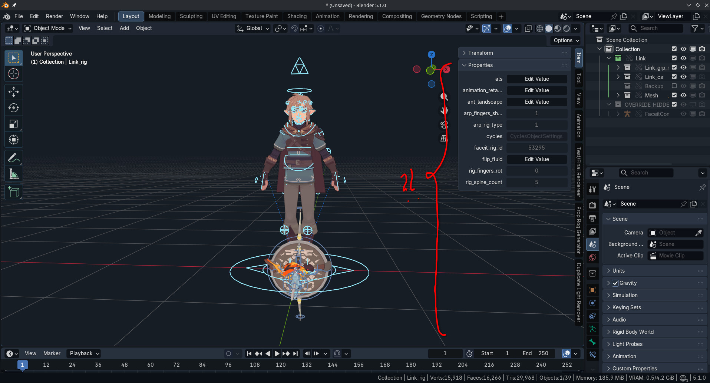
Task: Select the Rotate tool
Action: [14, 108]
